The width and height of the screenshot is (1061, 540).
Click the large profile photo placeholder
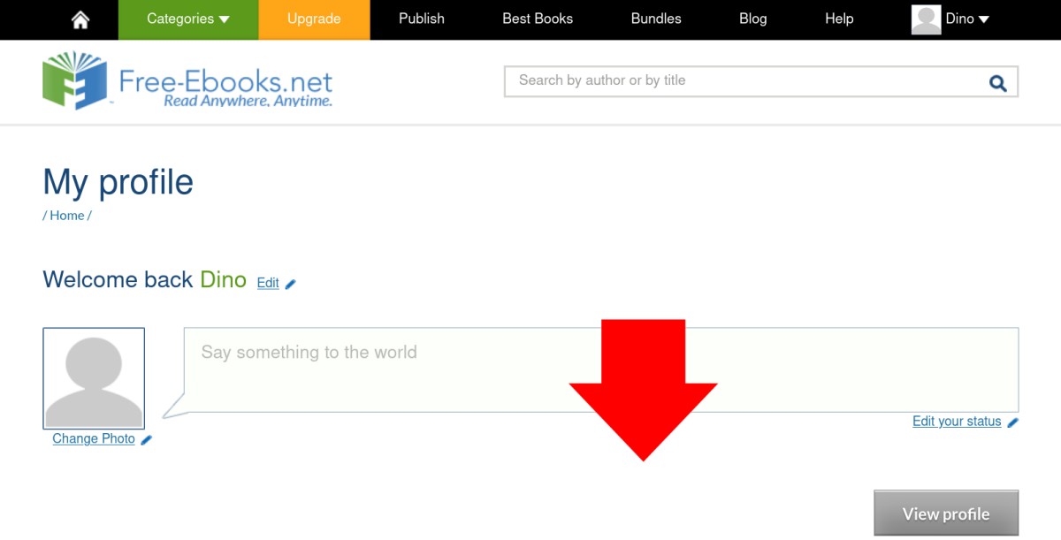tap(94, 378)
